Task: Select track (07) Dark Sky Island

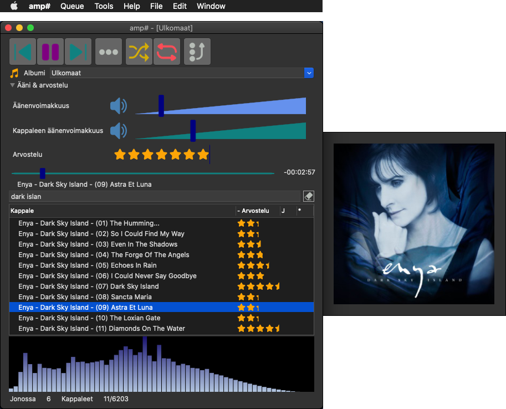Action: coord(89,287)
